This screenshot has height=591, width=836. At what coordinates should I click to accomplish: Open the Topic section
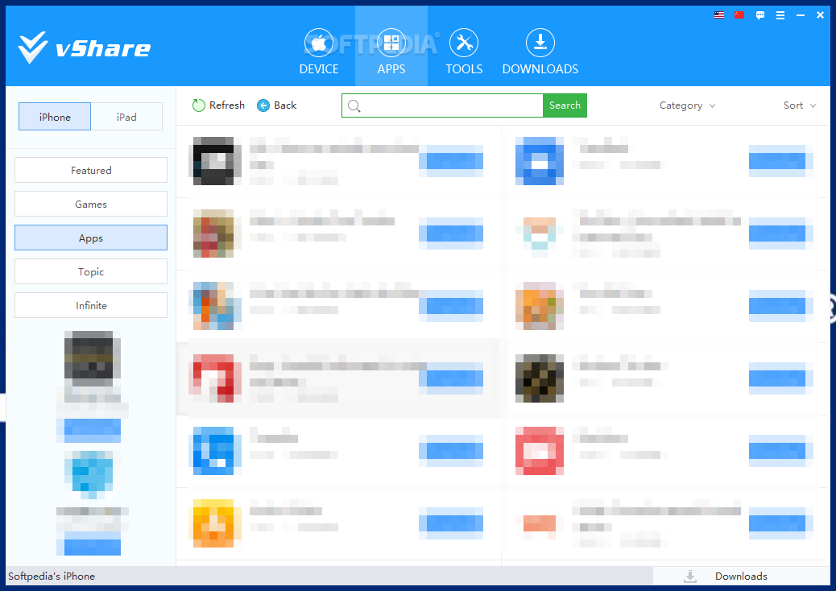(91, 272)
